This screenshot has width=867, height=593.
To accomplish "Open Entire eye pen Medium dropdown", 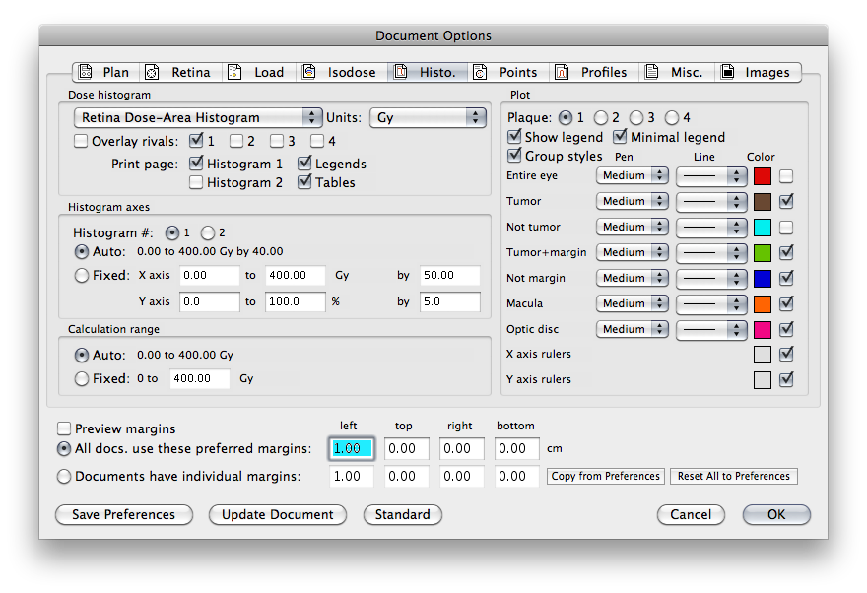I will pos(632,175).
